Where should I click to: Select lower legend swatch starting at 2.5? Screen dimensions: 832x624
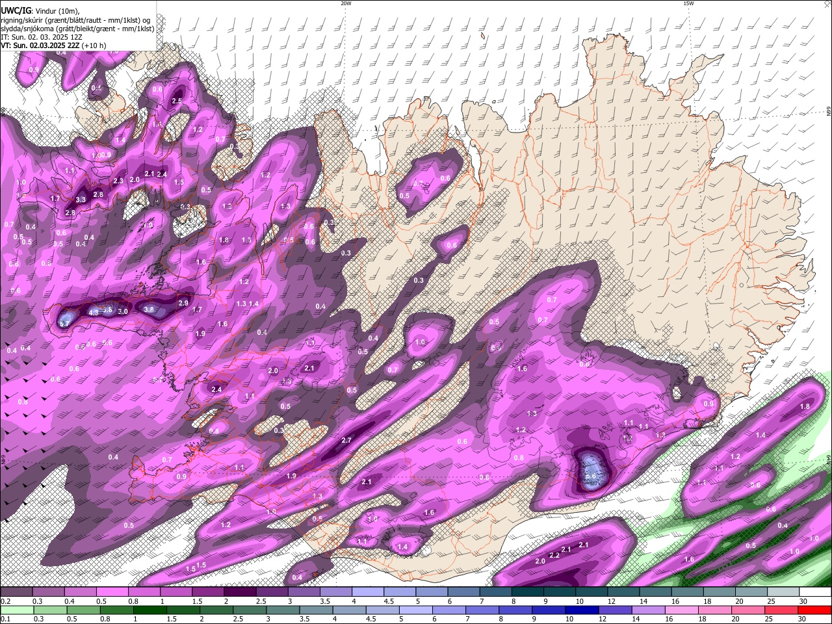click(250, 610)
